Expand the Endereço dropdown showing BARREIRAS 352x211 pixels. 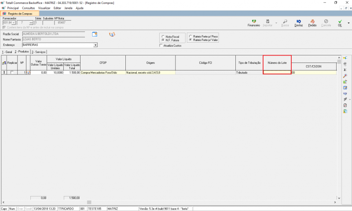tap(95, 45)
